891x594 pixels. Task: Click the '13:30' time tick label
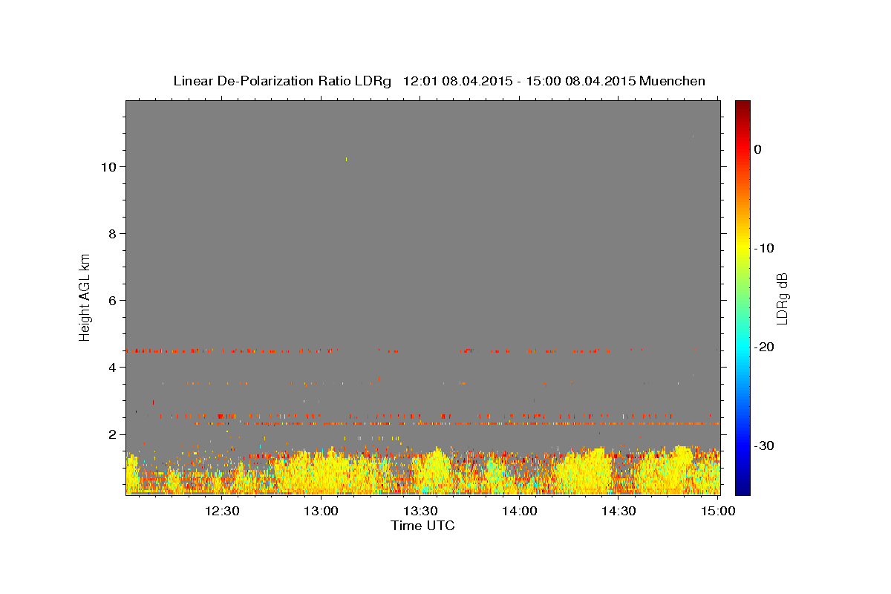tap(420, 511)
